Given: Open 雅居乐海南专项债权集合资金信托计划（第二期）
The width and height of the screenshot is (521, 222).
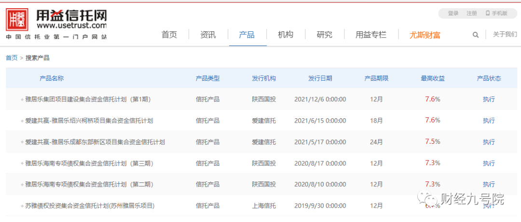Looking at the screenshot, I should [x=88, y=184].
